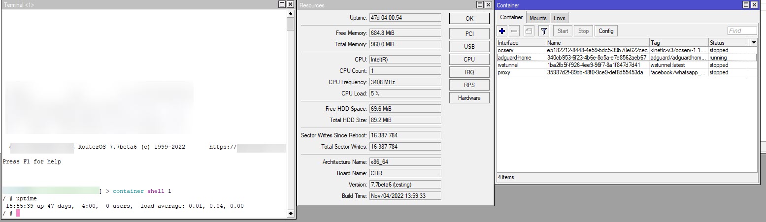Sort by the Interface column header
The image size is (766, 222).
tap(521, 43)
